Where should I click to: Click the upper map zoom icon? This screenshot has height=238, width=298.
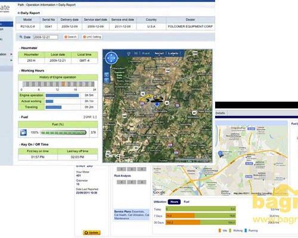(x=107, y=74)
